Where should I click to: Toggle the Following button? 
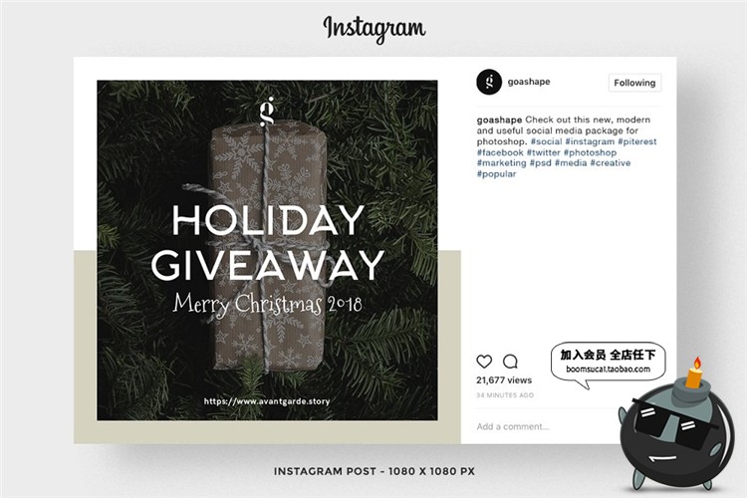(x=634, y=83)
